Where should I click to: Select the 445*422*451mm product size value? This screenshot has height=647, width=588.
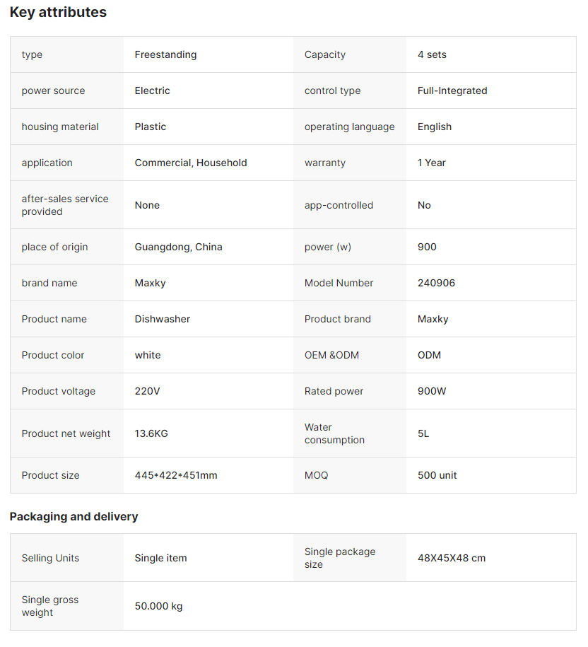pos(176,475)
